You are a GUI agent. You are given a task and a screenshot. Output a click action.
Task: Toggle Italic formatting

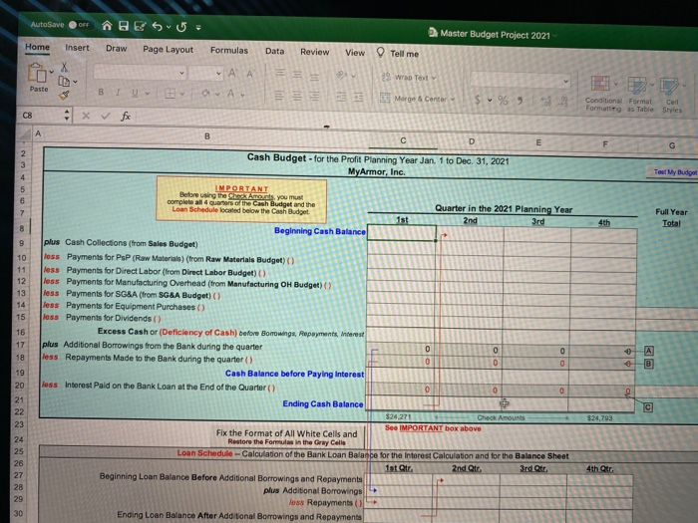(x=118, y=92)
